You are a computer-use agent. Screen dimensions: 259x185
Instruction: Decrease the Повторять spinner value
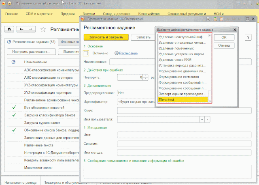click(x=146, y=79)
